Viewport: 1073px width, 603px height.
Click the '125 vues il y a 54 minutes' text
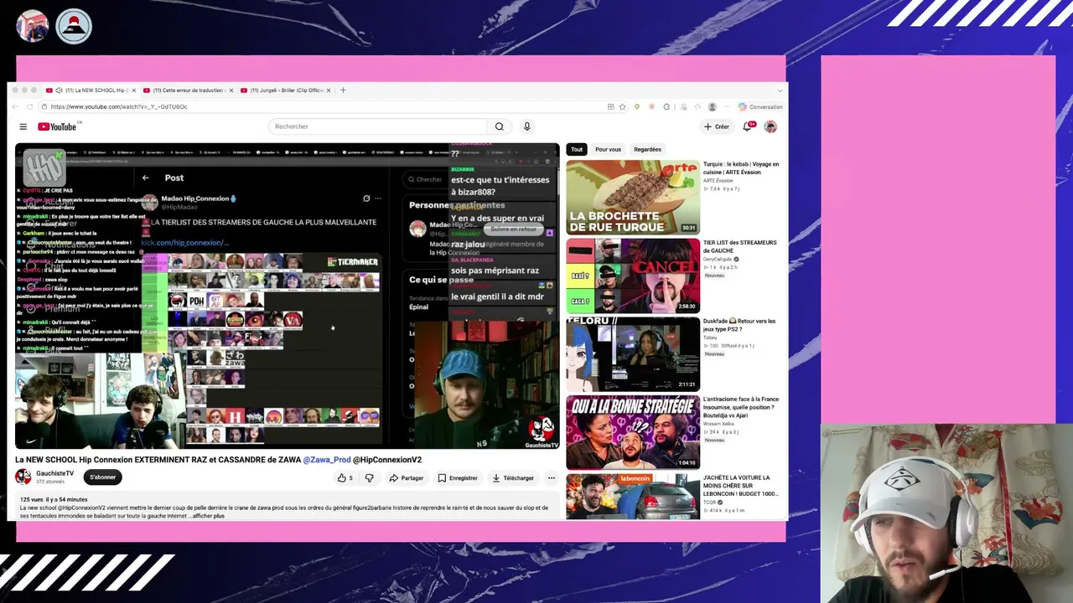coord(54,500)
